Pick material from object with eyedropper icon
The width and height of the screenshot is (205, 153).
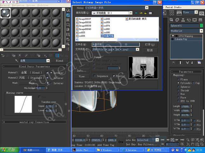(17, 61)
